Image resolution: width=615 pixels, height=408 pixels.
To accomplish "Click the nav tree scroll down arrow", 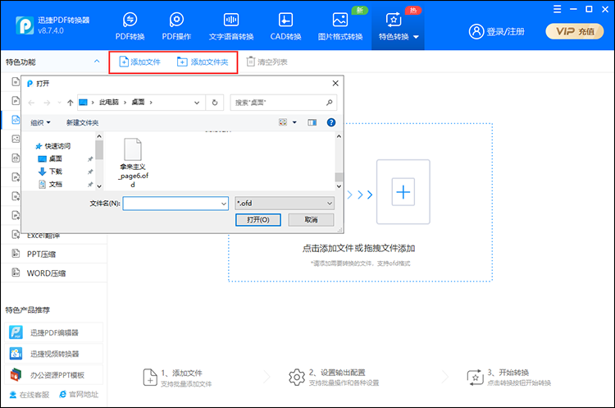I will pos(99,186).
